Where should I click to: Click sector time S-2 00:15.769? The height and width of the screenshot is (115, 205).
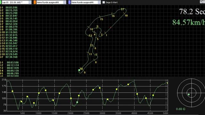pyautogui.click(x=9, y=10)
